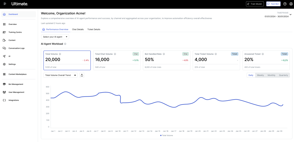The width and height of the screenshot is (294, 142).
Task: Click the Integrations braces icon
Action: (4, 100)
